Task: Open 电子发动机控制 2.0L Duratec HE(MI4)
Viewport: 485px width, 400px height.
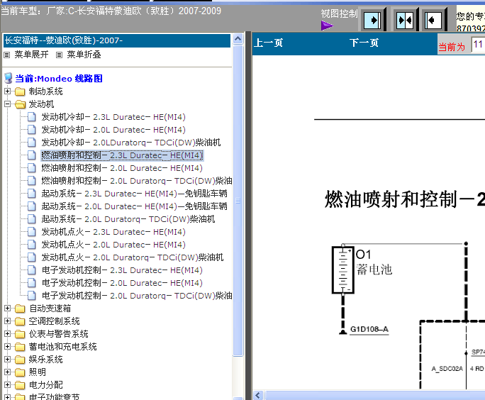Action: click(x=122, y=283)
